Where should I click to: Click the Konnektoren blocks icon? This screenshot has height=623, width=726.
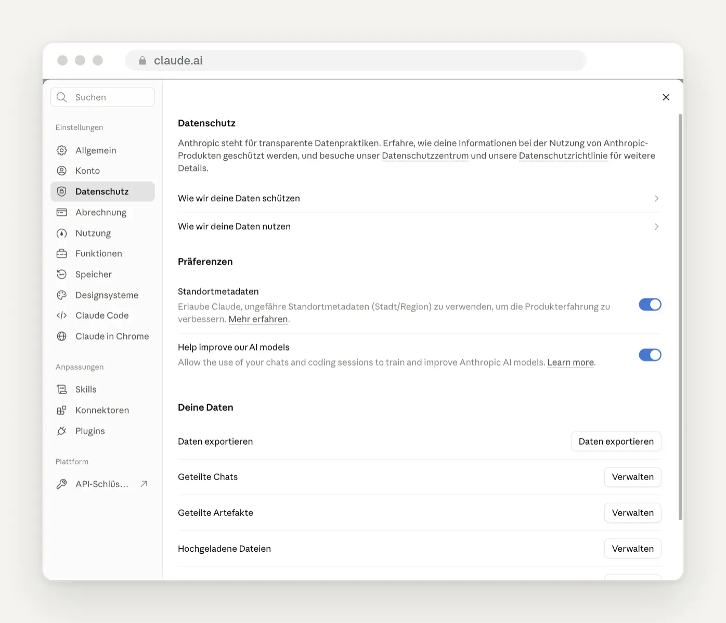click(x=61, y=410)
